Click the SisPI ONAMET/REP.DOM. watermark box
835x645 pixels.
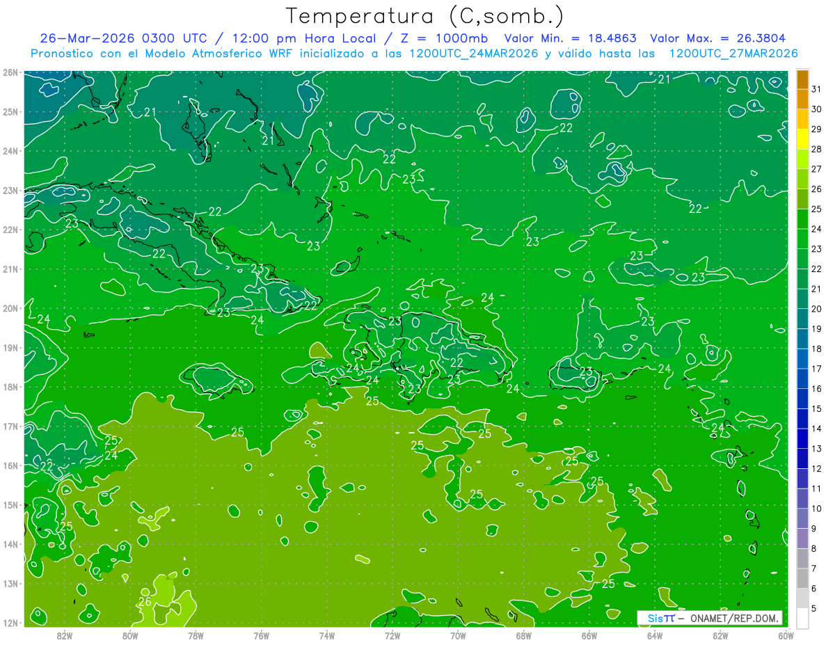(710, 618)
